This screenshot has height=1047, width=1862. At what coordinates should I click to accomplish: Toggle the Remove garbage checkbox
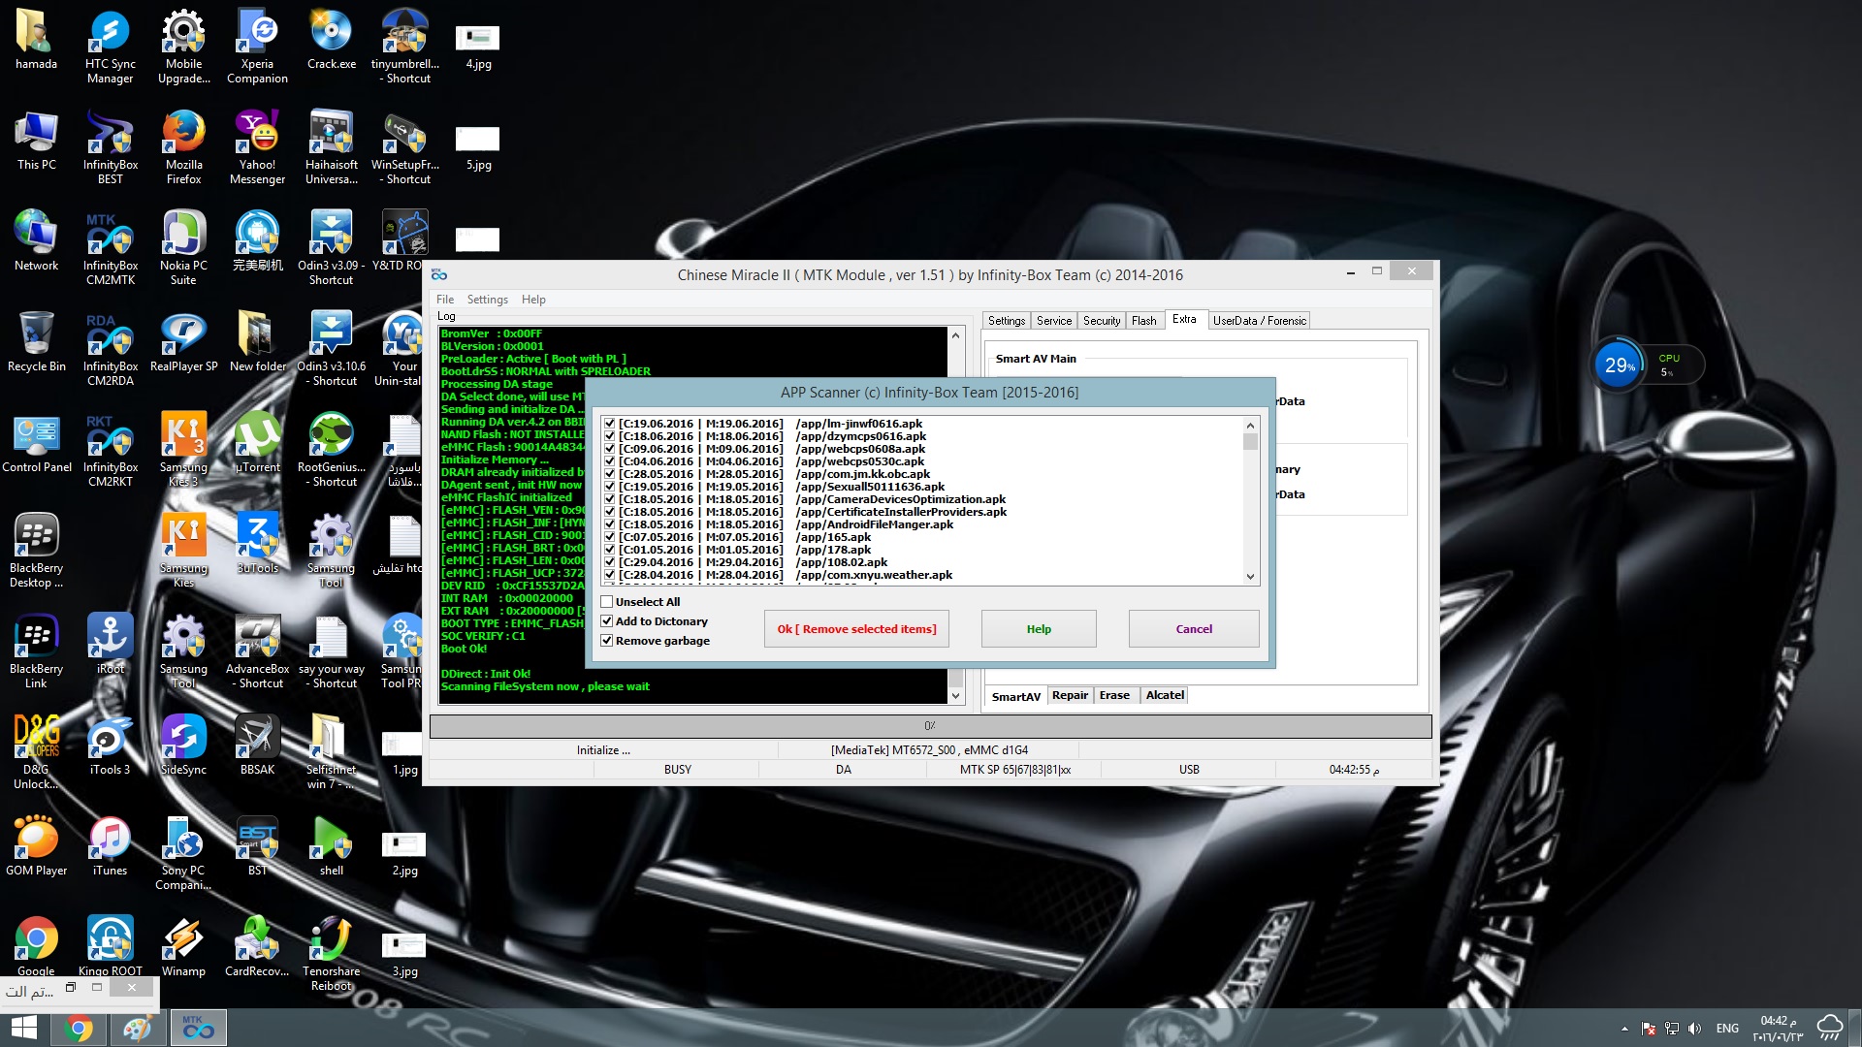[607, 641]
